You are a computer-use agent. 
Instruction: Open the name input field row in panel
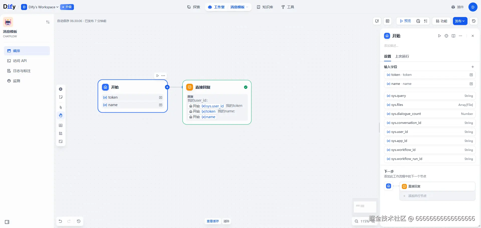(430, 84)
